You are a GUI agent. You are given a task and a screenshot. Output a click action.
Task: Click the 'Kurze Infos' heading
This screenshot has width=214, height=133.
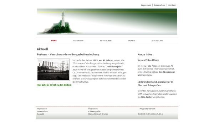tap(145, 54)
